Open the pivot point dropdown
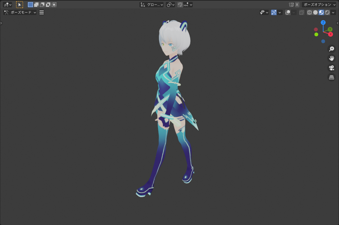Viewport: 339px width, 225px height. [170, 5]
